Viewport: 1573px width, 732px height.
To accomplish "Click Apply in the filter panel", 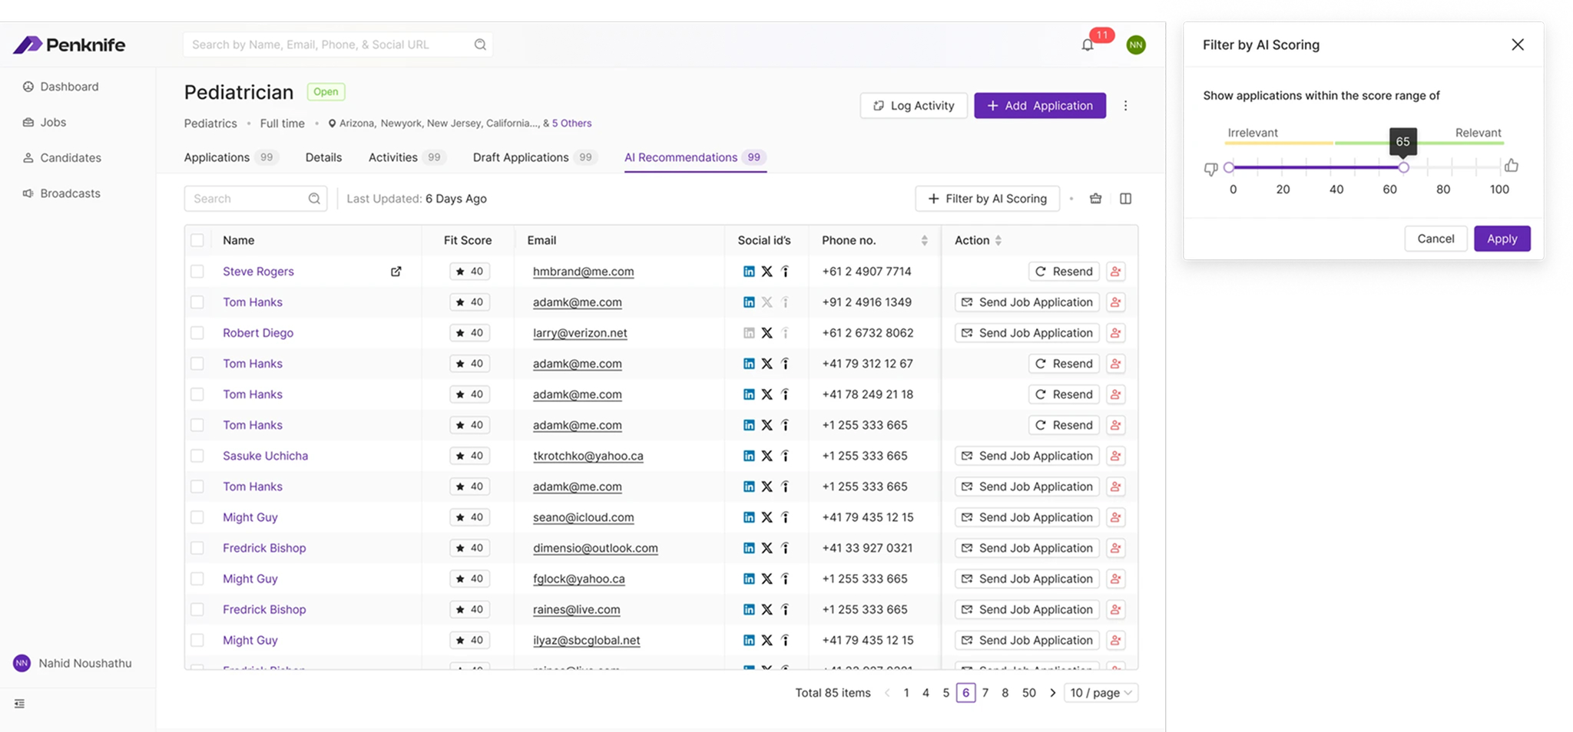I will [x=1502, y=239].
